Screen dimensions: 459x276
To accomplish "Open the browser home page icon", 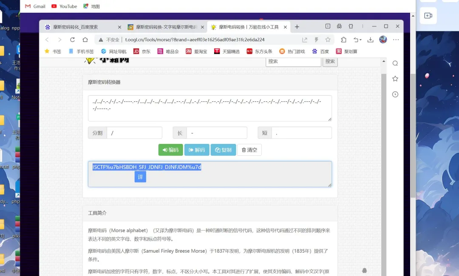I will tap(85, 39).
